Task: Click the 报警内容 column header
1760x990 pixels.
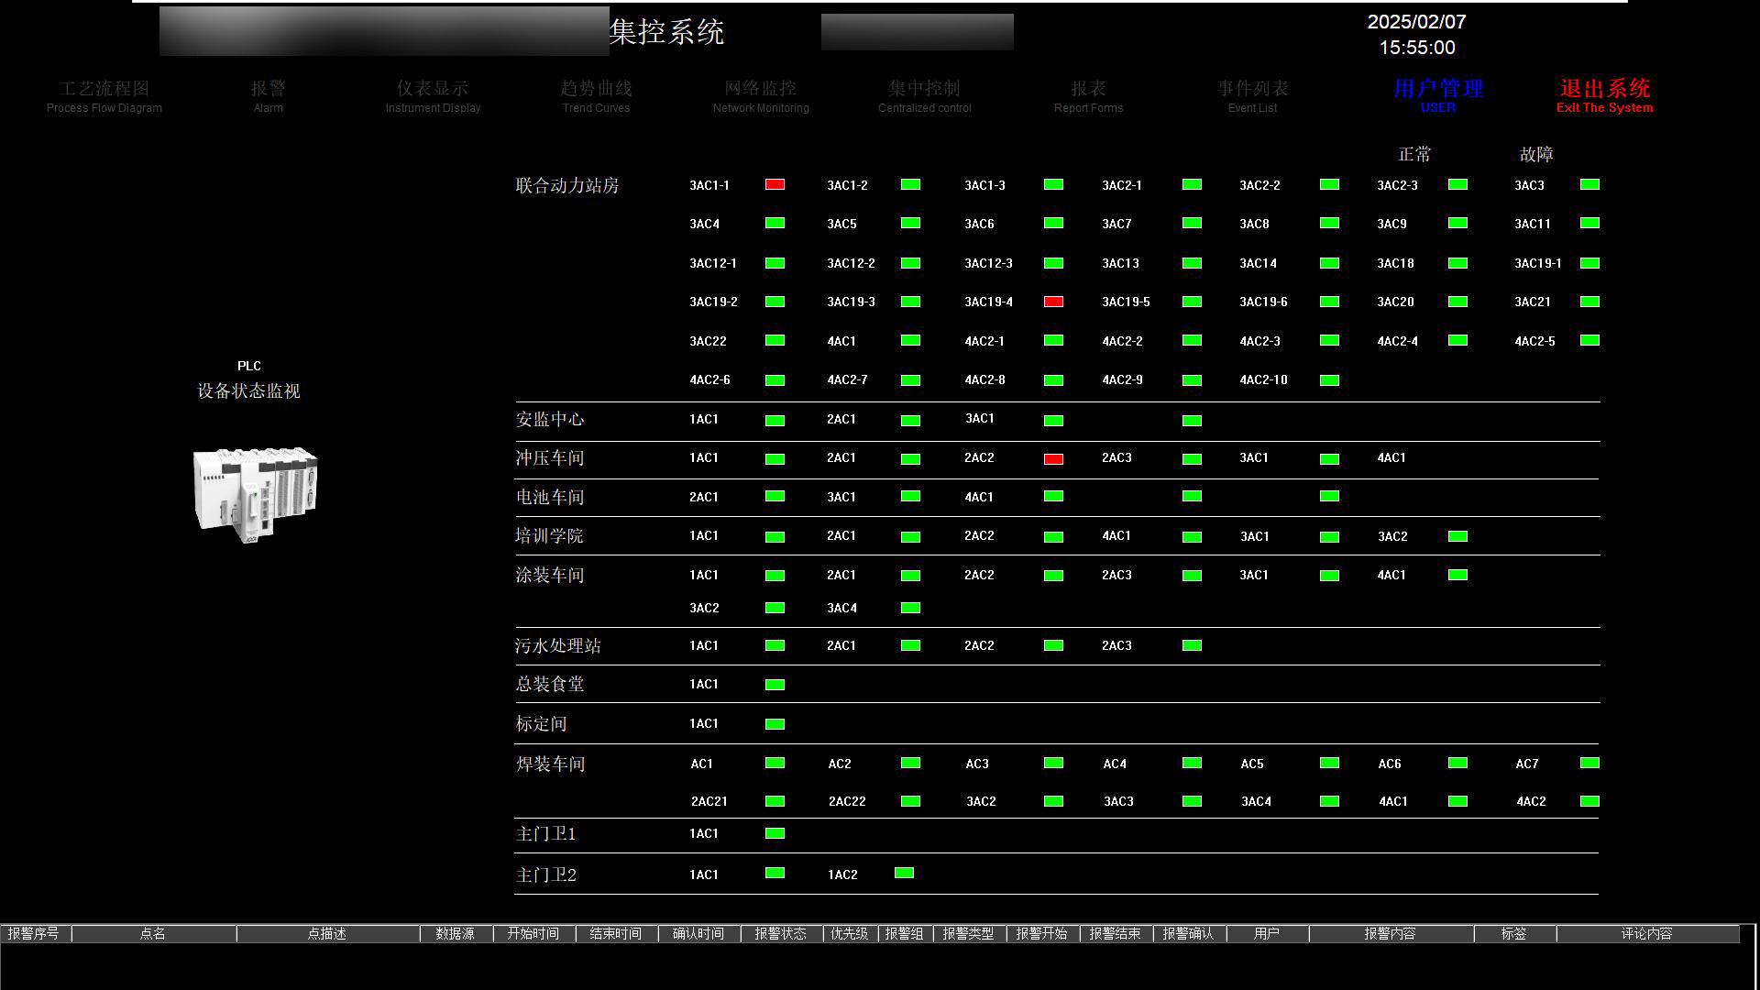Action: (x=1391, y=933)
